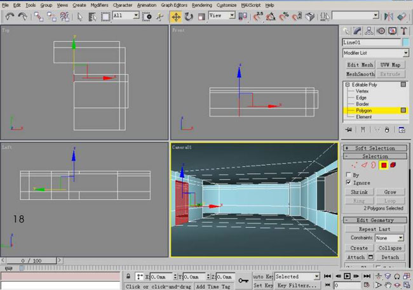Viewport: 413px width, 290px height.
Task: Click Use Pivot Point Center icon
Action: pos(243,16)
